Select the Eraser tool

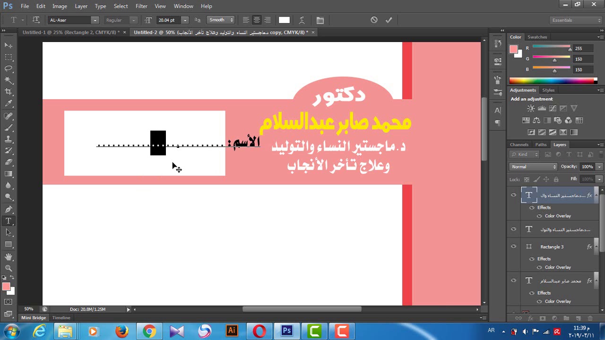(9, 162)
